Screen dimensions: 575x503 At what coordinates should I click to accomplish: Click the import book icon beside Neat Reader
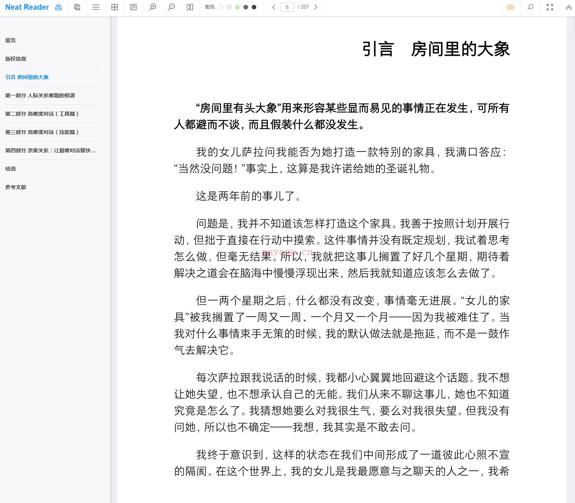tap(58, 7)
